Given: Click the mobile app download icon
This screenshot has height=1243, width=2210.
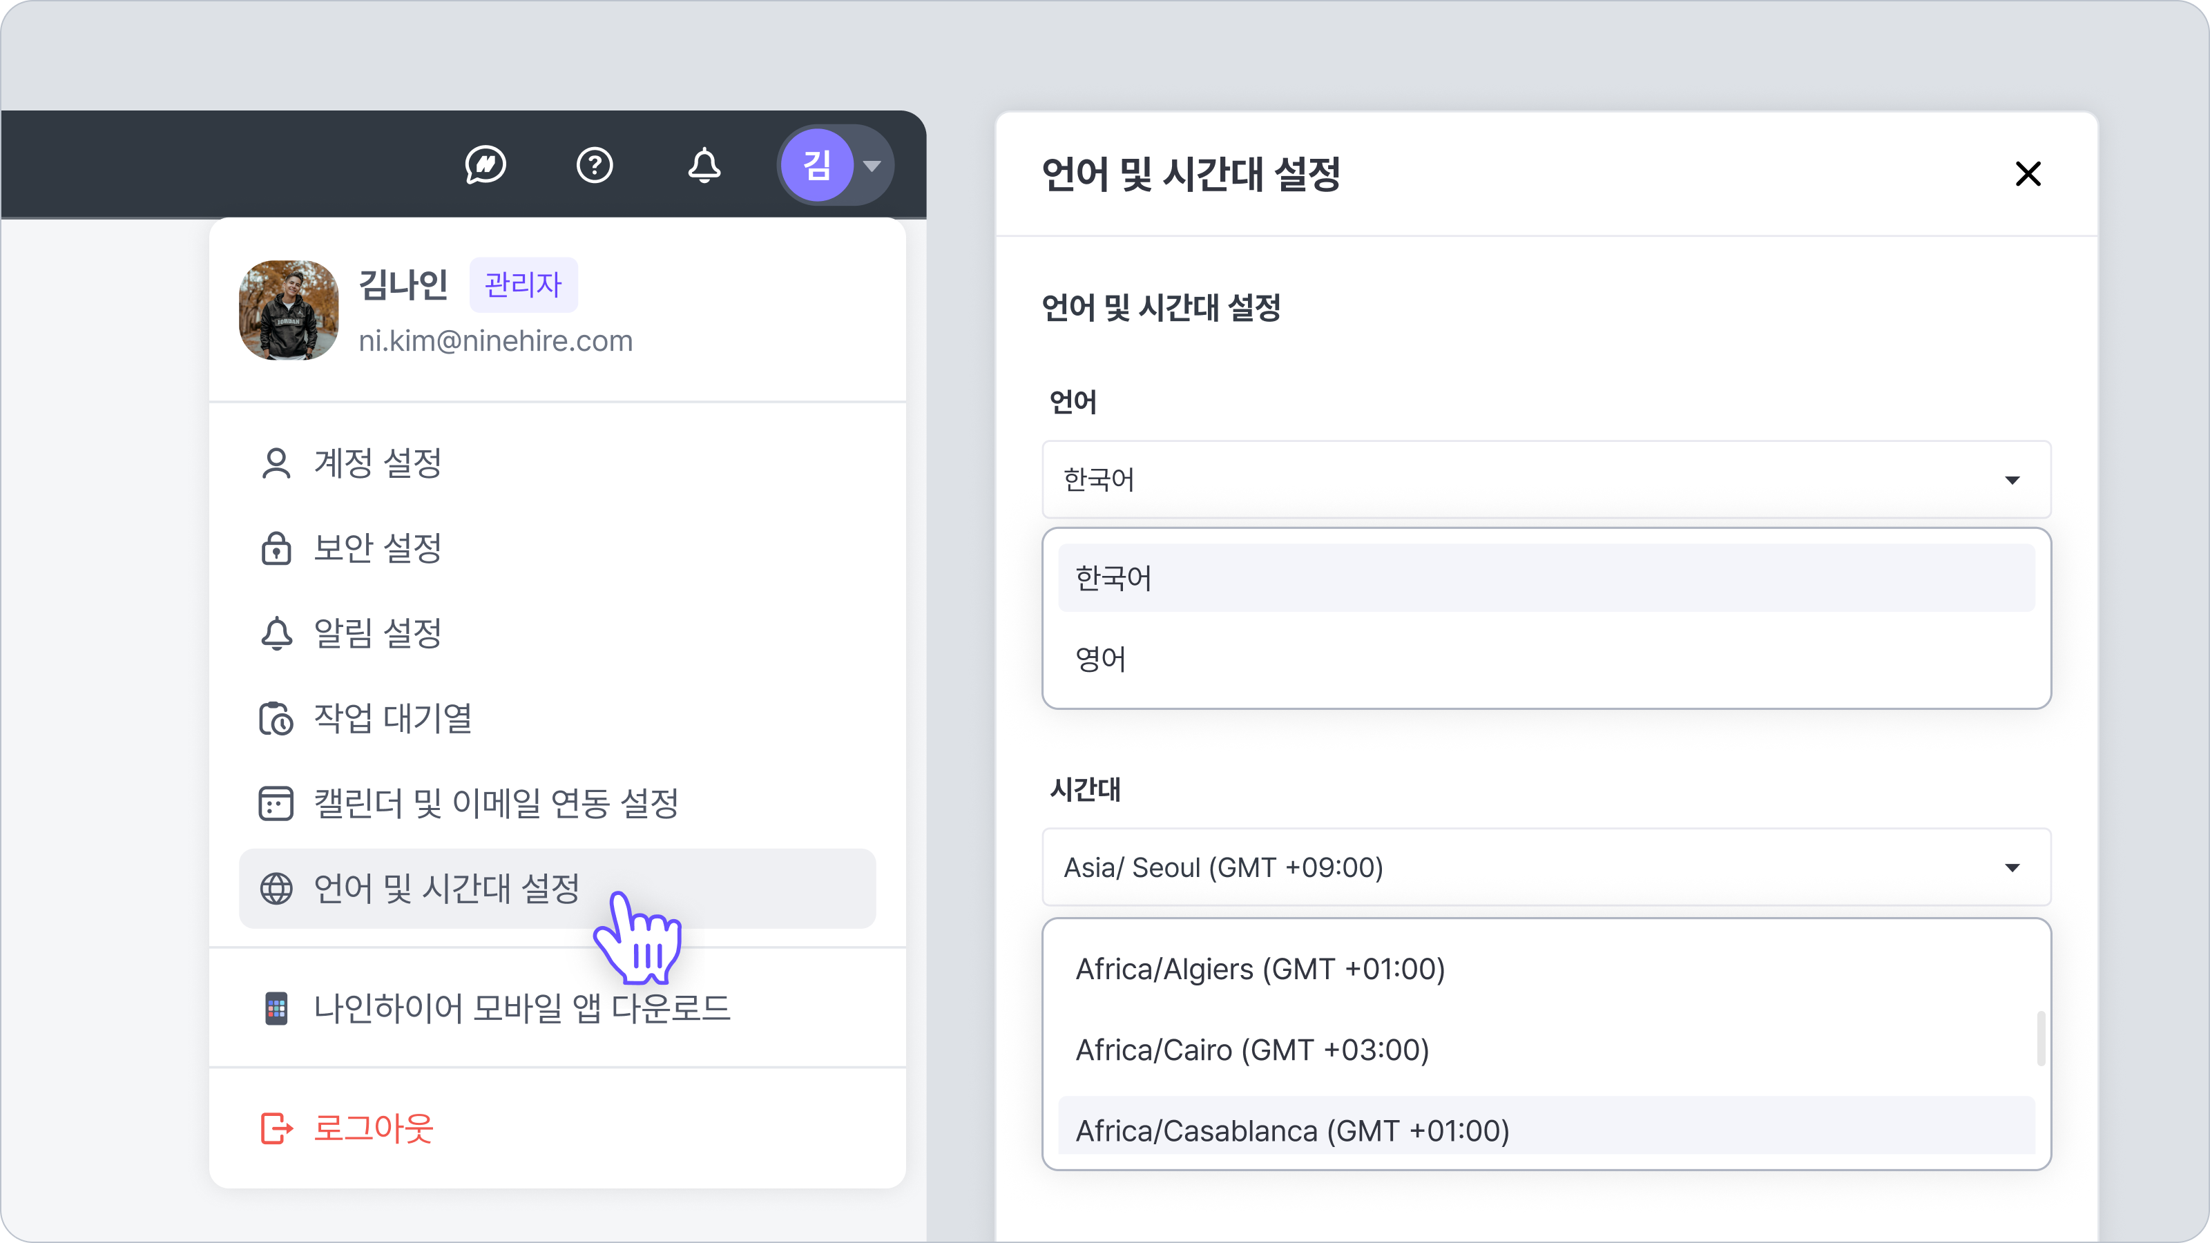Looking at the screenshot, I should pyautogui.click(x=276, y=1009).
